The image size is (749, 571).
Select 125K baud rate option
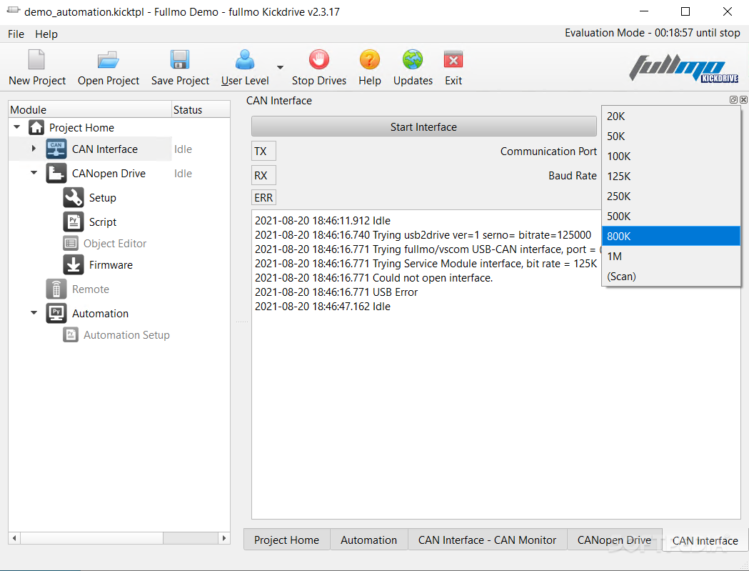[x=671, y=177]
